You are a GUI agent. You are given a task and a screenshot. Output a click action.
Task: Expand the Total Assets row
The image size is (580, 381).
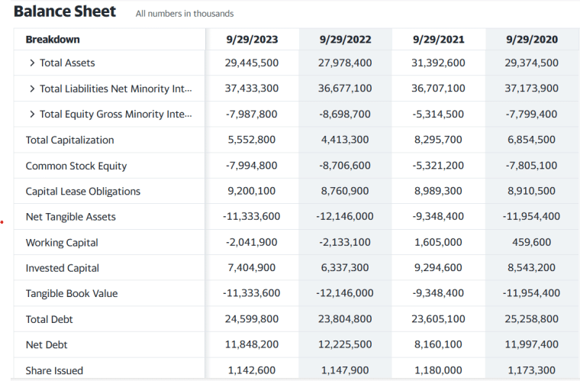[32, 63]
